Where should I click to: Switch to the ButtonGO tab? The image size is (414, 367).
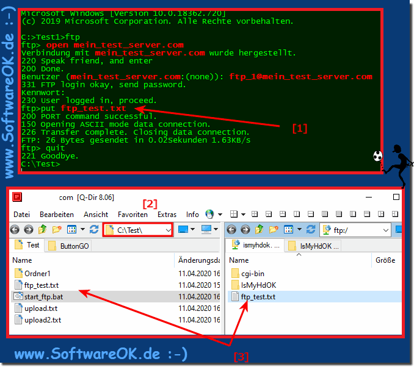click(x=68, y=246)
